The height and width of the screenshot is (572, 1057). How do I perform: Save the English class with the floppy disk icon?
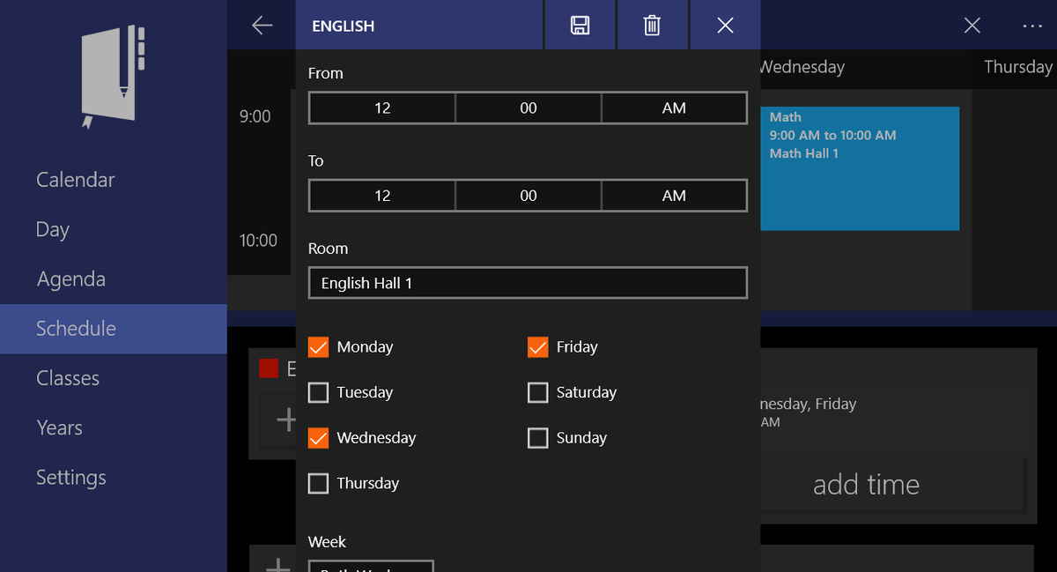coord(580,25)
